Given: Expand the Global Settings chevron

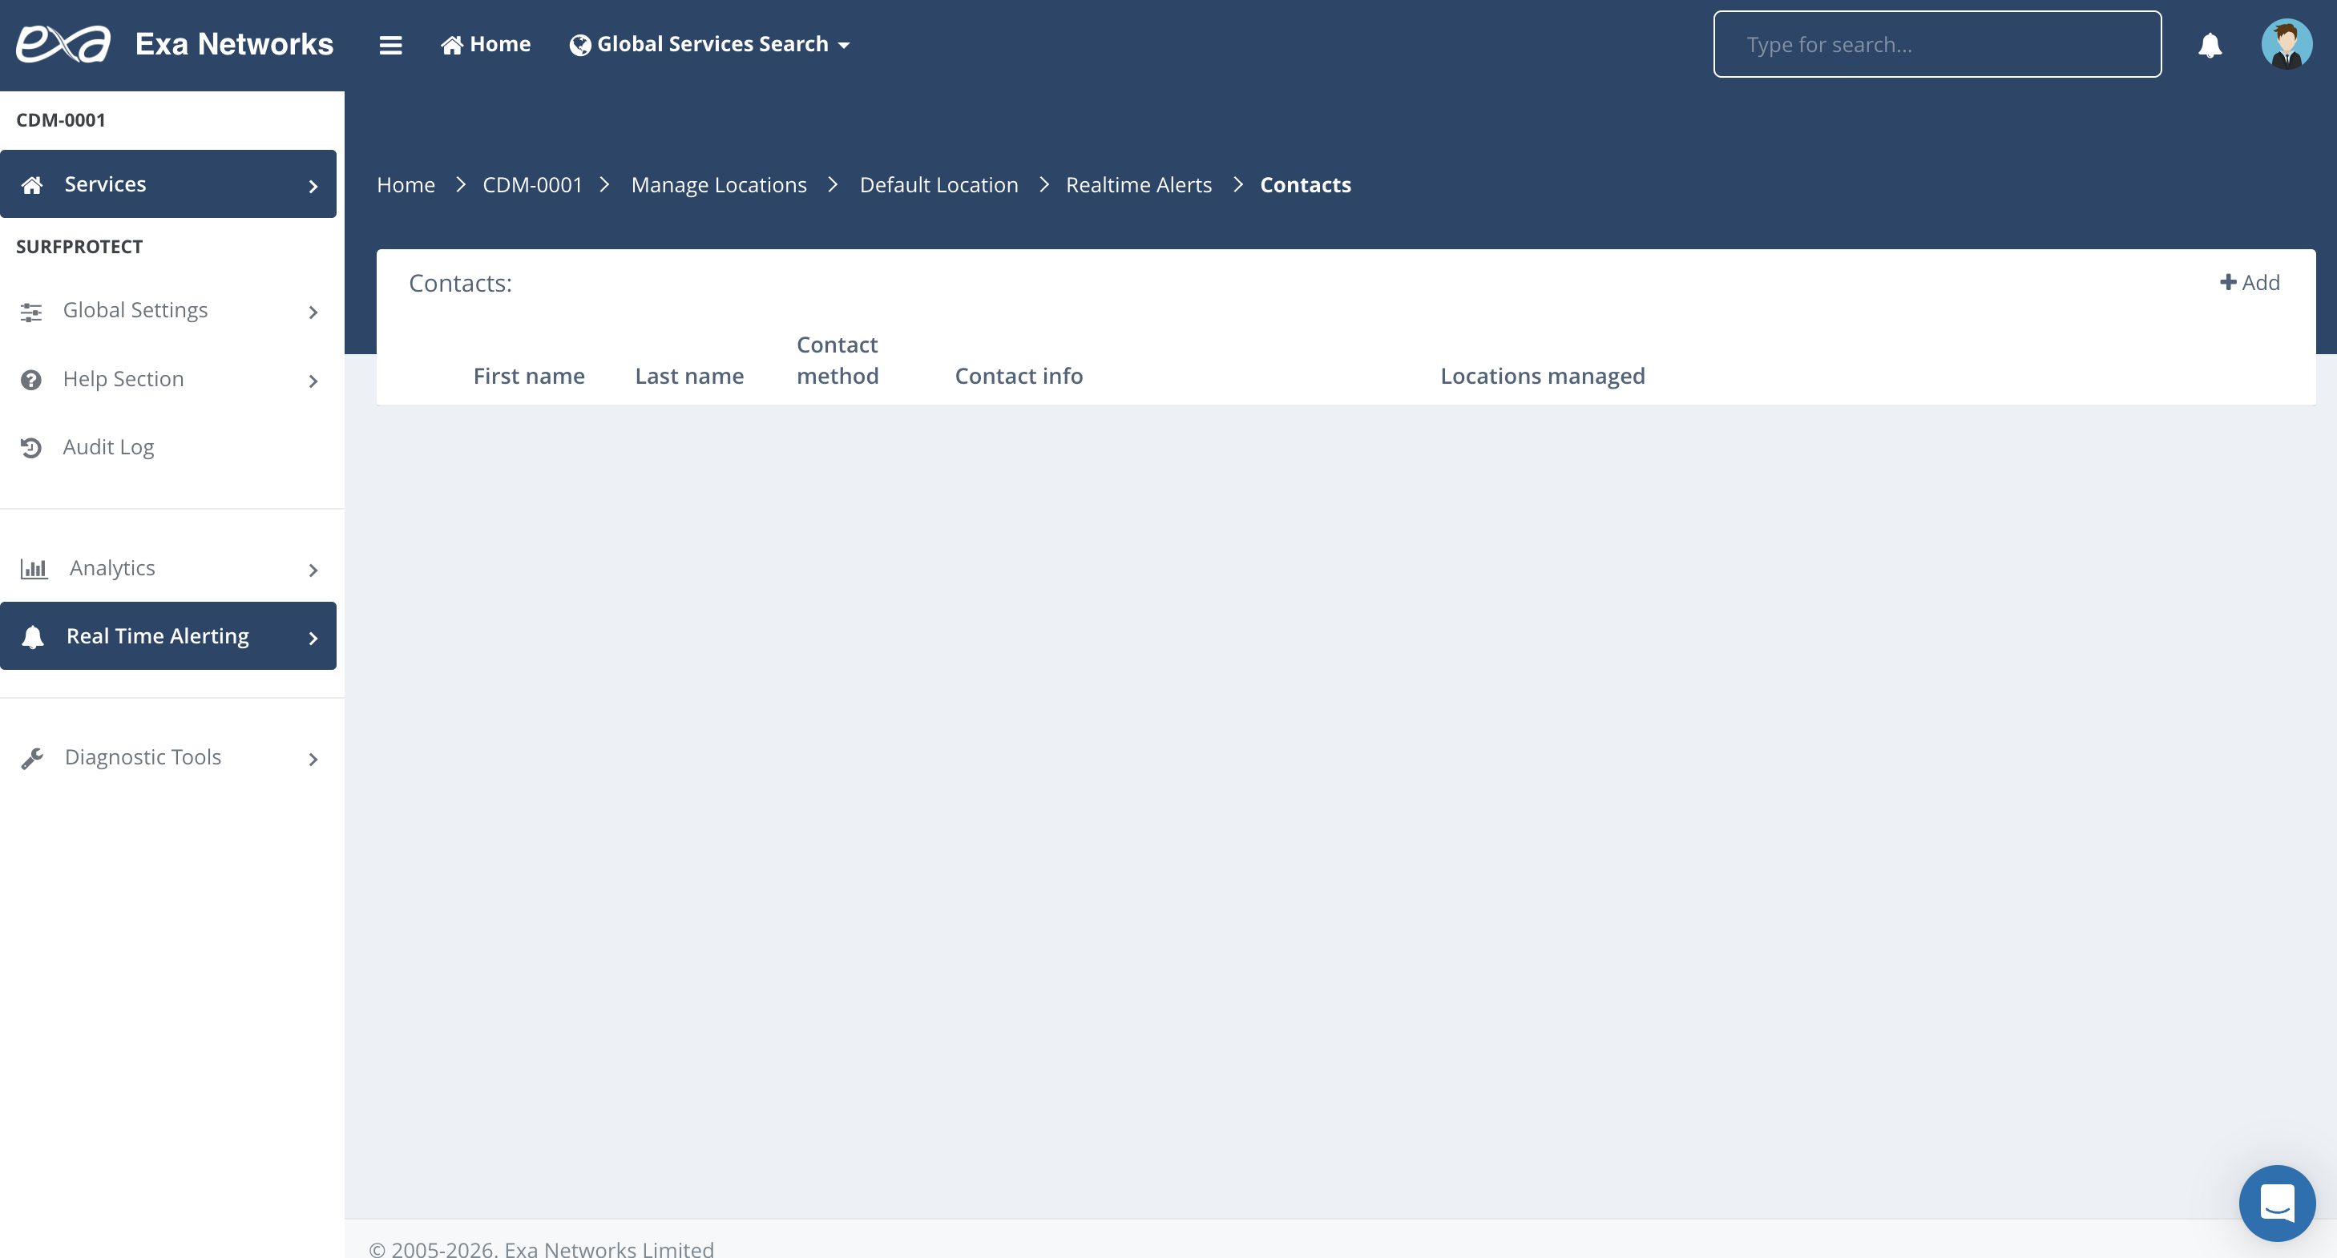Looking at the screenshot, I should coord(313,312).
